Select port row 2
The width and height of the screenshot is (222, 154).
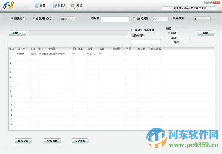click(x=111, y=58)
